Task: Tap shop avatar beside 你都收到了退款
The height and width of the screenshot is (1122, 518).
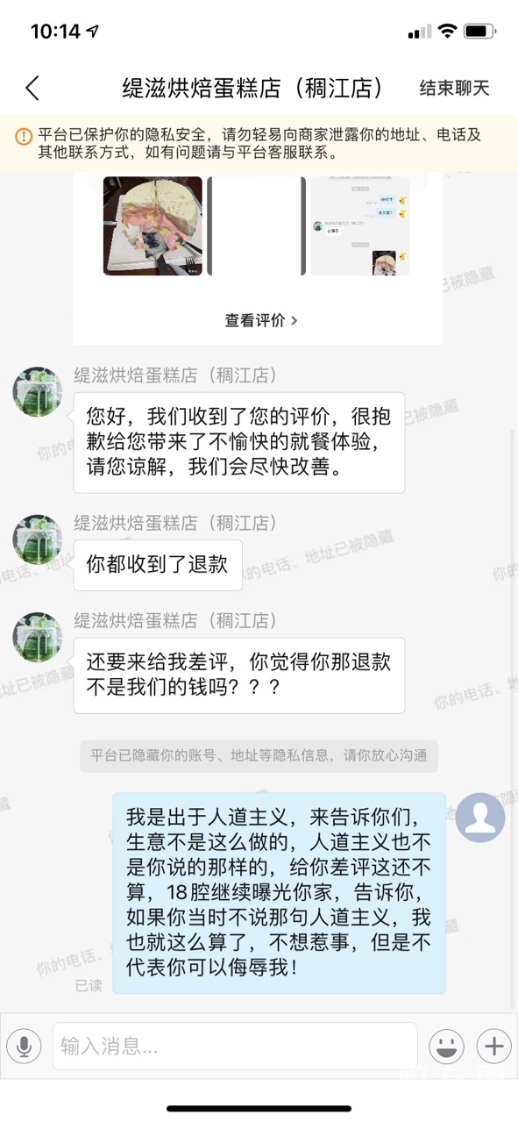Action: 38,540
